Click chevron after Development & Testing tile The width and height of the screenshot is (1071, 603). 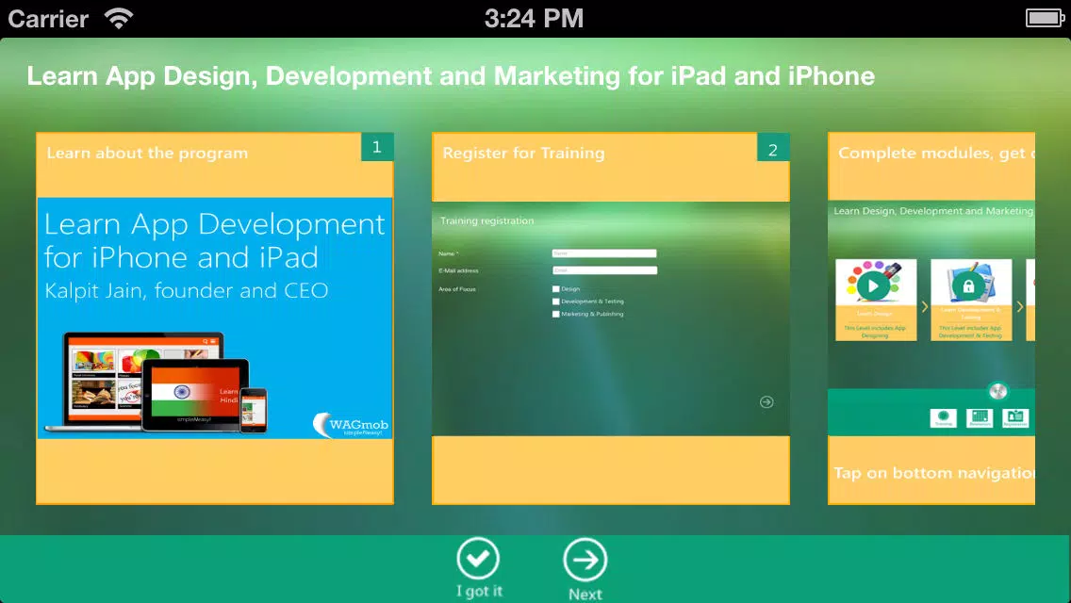(1020, 307)
